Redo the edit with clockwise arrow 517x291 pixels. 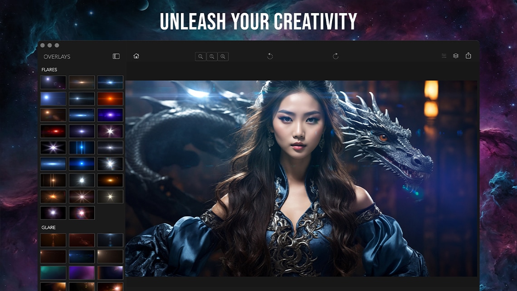click(x=336, y=56)
